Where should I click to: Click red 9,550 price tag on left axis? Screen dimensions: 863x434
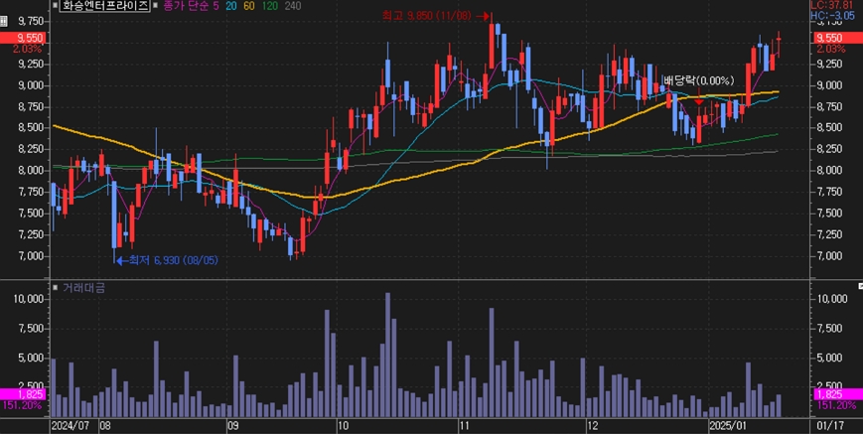pyautogui.click(x=23, y=38)
